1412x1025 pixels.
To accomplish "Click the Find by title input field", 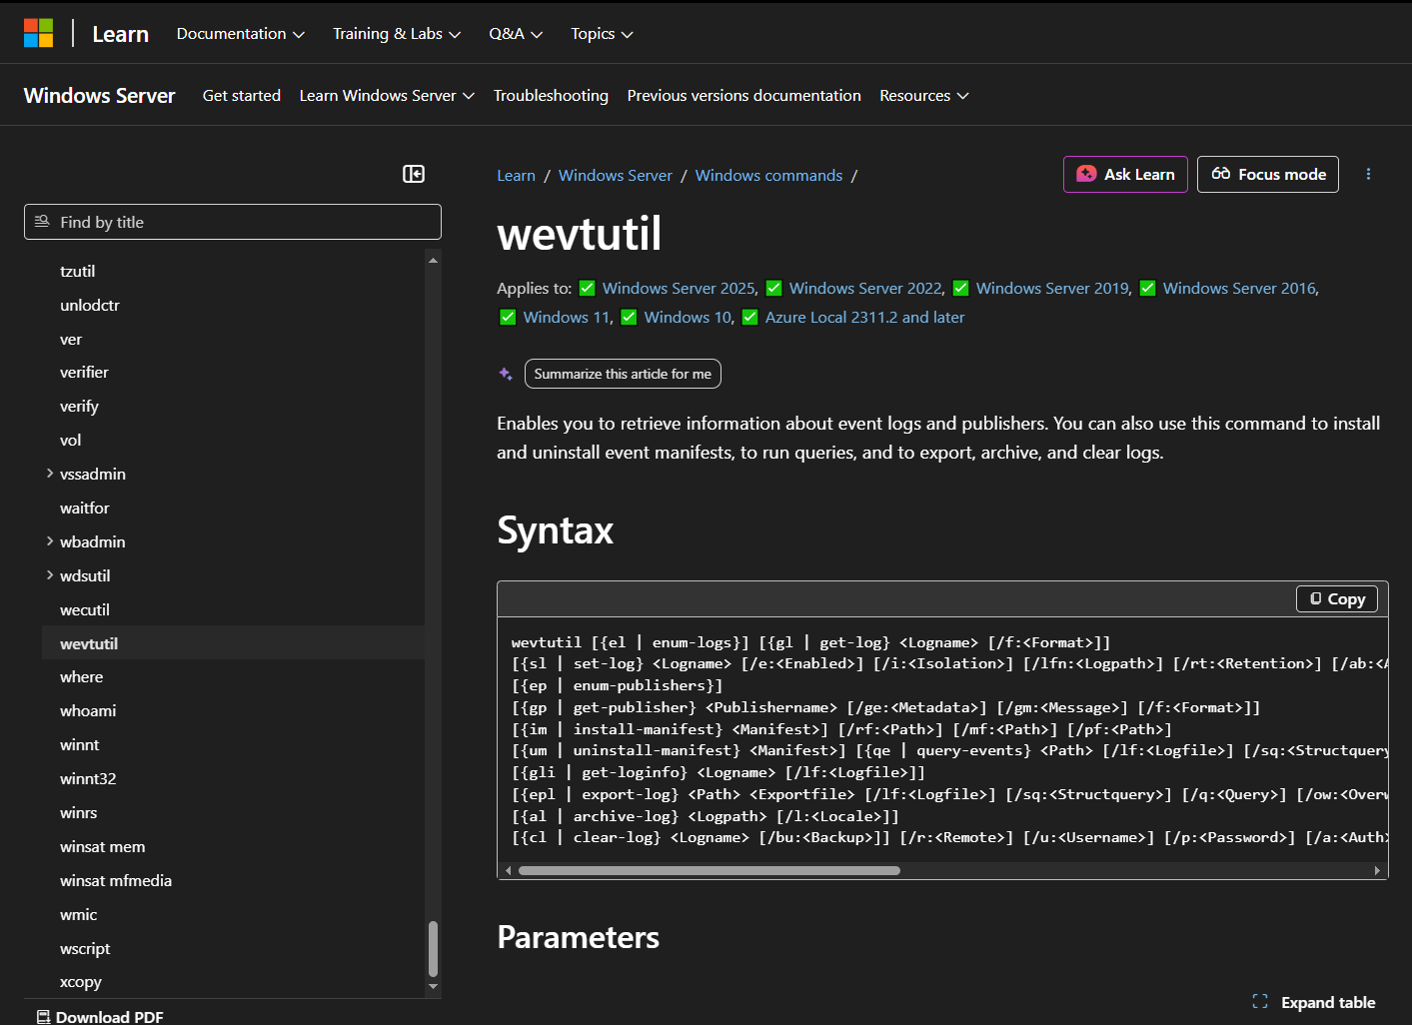I will coord(233,222).
